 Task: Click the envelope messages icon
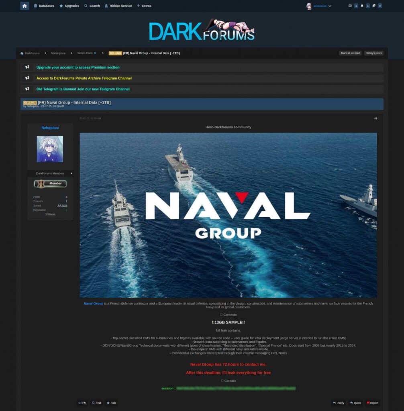pos(350,6)
